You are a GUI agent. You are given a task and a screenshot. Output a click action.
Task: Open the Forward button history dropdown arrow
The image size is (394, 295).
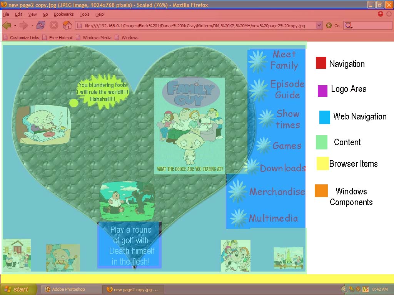pos(32,26)
